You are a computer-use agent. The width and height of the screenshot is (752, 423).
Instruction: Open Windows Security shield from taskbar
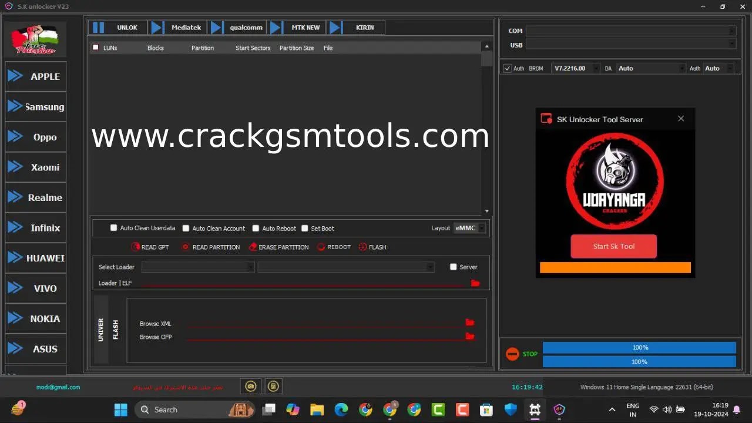[x=511, y=409]
